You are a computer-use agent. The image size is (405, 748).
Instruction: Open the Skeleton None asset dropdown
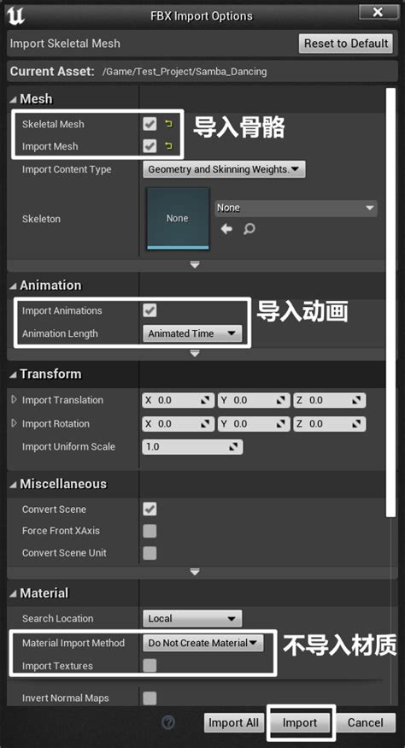pos(296,208)
